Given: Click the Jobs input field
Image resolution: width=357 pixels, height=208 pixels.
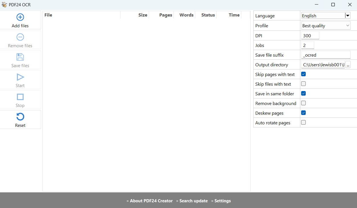Looking at the screenshot, I should [x=308, y=45].
